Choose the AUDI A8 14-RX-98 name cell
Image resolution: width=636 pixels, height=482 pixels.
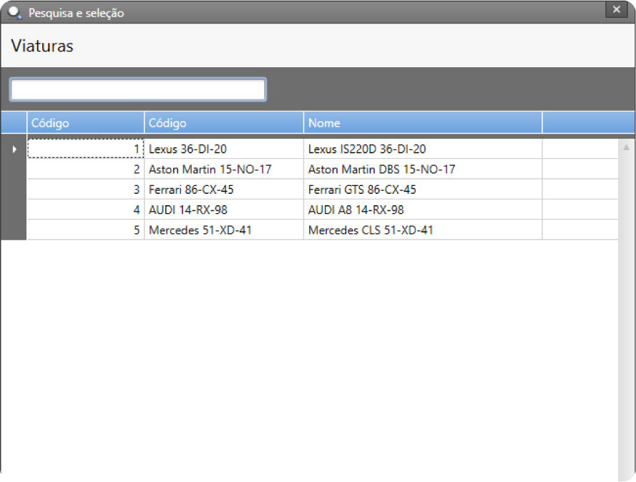point(422,210)
